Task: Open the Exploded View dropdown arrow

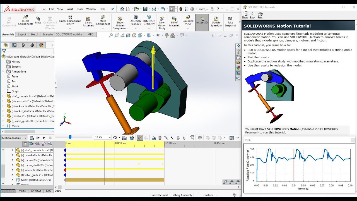Action: [x=188, y=28]
